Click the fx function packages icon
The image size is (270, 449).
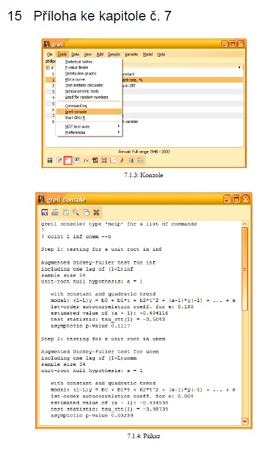coord(86,160)
